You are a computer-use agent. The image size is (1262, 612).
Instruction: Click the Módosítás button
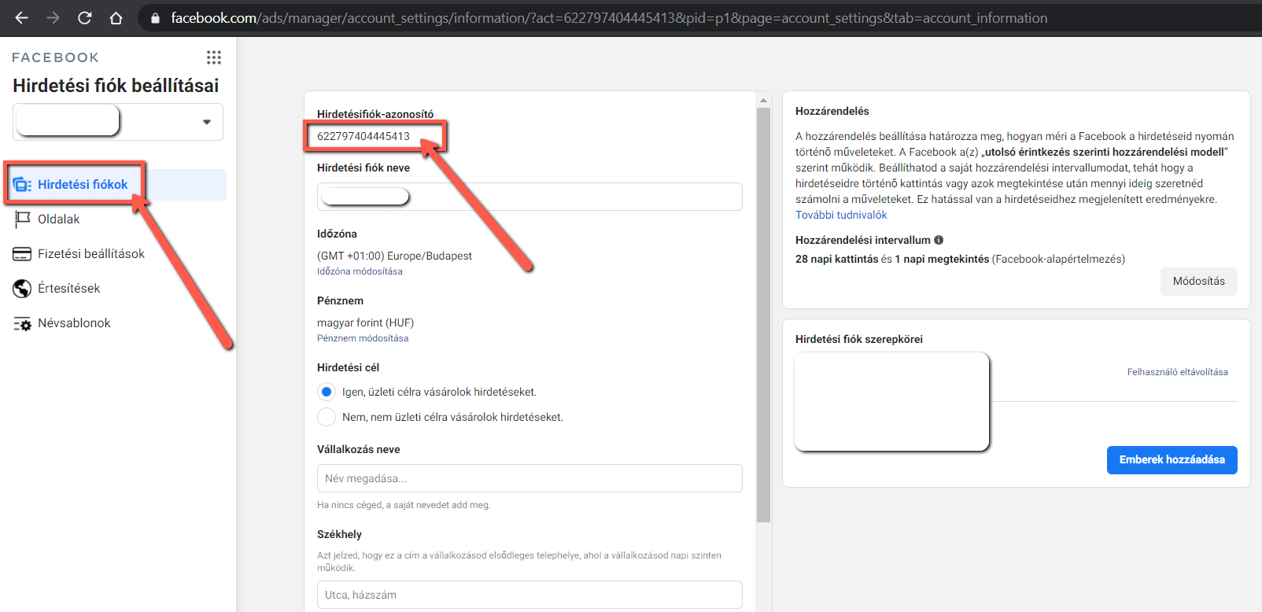(x=1198, y=282)
